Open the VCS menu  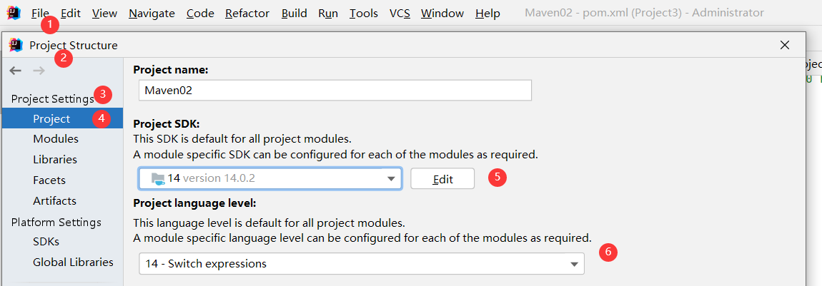(x=400, y=13)
